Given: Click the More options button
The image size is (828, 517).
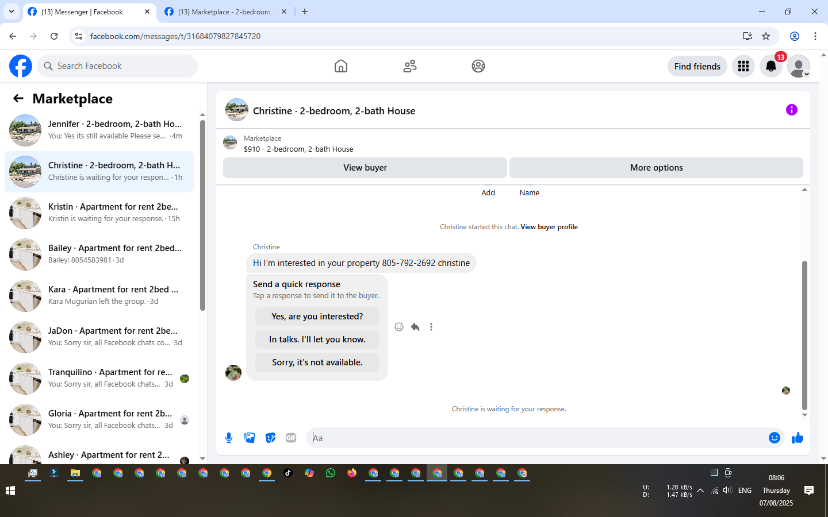Looking at the screenshot, I should pyautogui.click(x=656, y=168).
